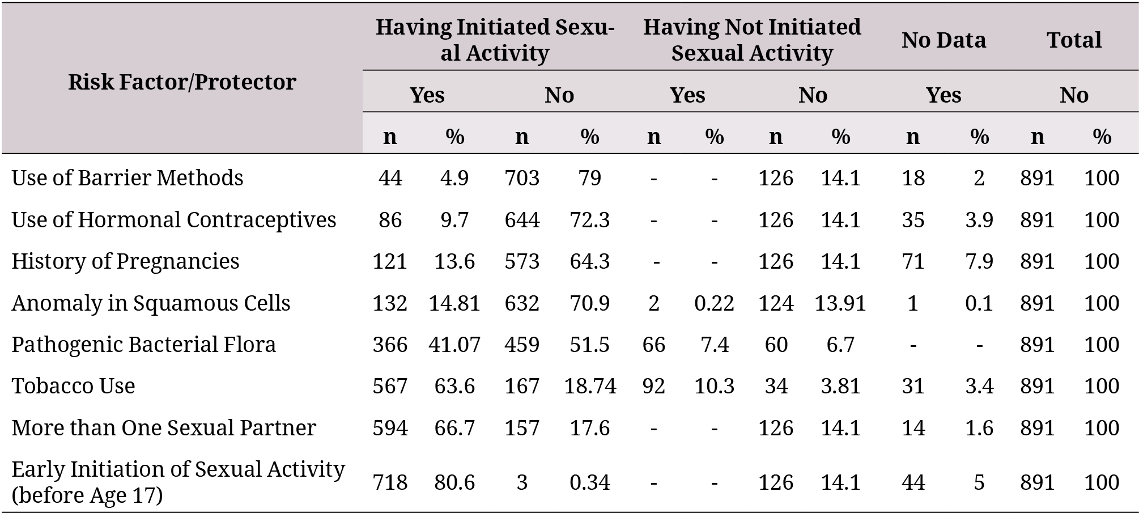Screen dimensions: 1139x513
Task: Select the Pathogenic Bacterial Flora row label
Action: coord(143,345)
